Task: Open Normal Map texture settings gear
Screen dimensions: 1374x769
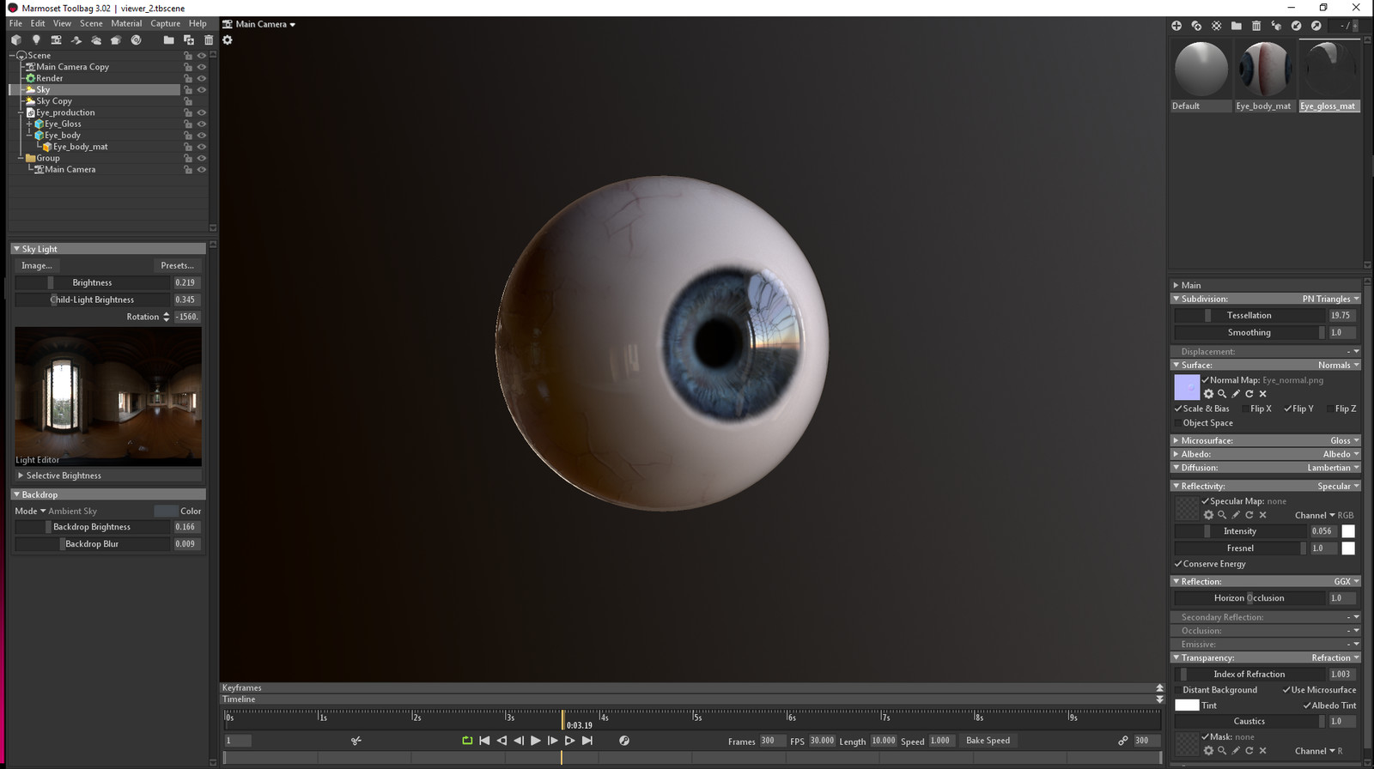Action: (1209, 394)
